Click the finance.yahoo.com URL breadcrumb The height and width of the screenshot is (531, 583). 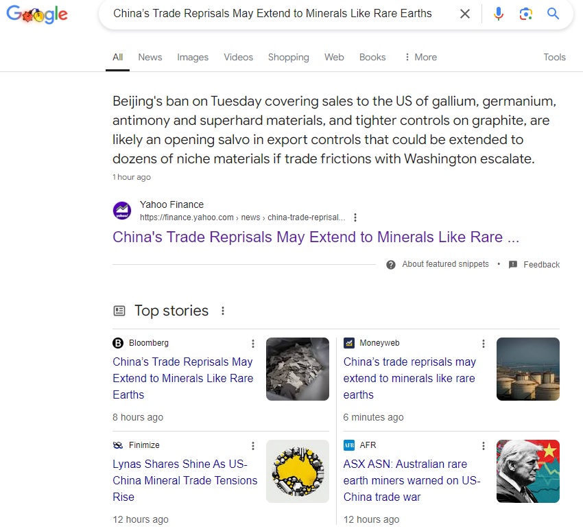coord(242,217)
